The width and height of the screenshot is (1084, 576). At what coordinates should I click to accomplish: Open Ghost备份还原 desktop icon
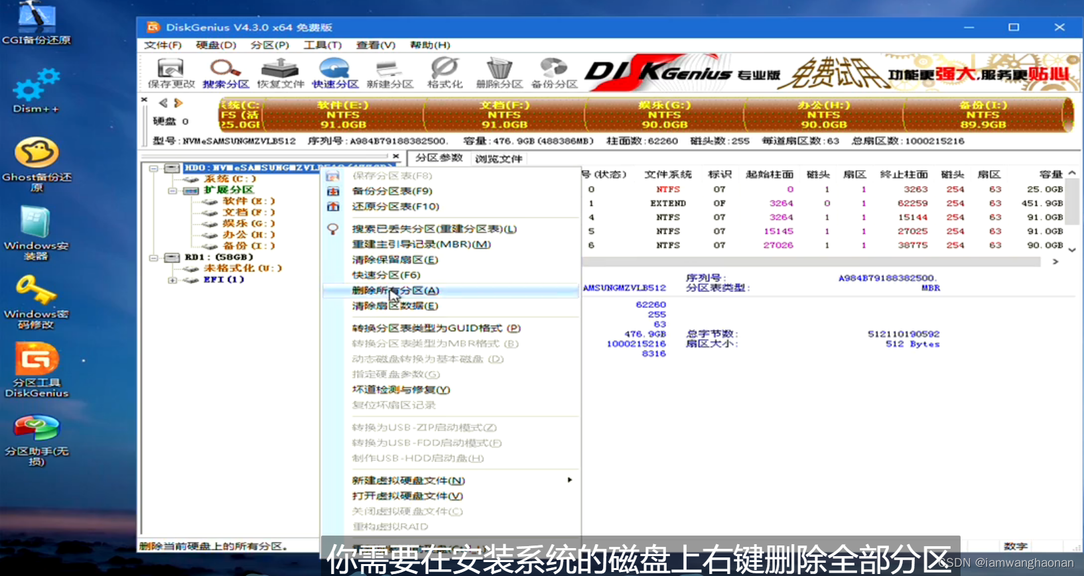point(36,164)
